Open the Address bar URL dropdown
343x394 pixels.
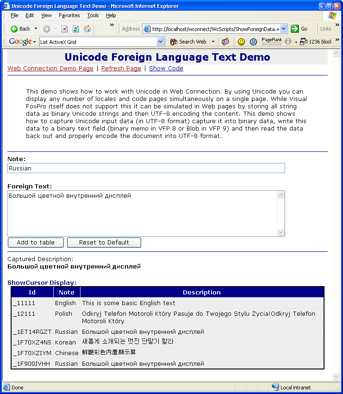click(x=284, y=29)
